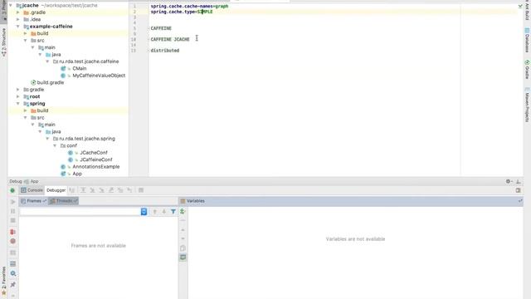Collapse ru.rda.test.jcache.spring package
Image resolution: width=531 pixels, height=299 pixels.
[x=47, y=139]
